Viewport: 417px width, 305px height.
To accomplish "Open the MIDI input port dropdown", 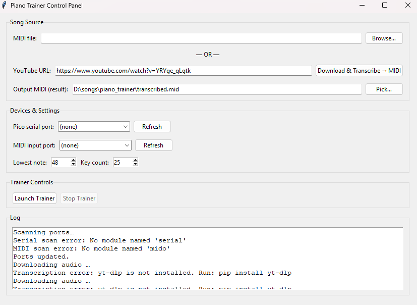I will pos(128,145).
